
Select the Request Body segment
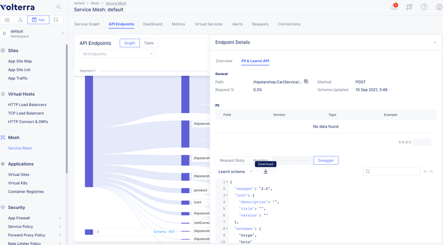tap(232, 160)
